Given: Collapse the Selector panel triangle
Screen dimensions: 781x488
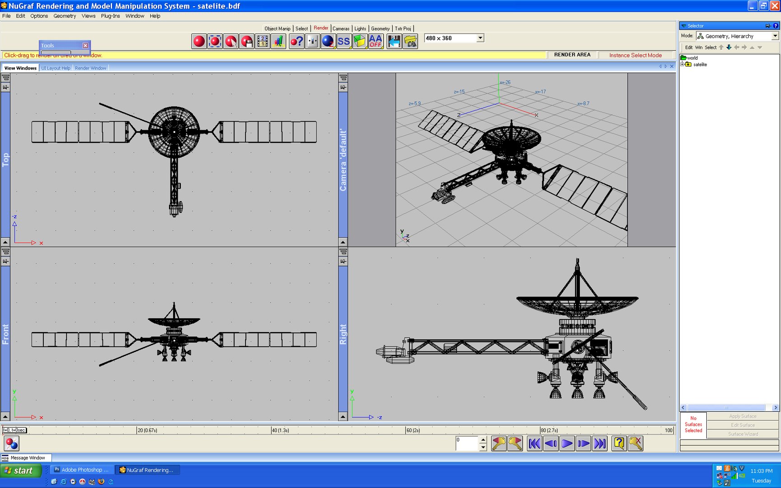Looking at the screenshot, I should point(684,26).
